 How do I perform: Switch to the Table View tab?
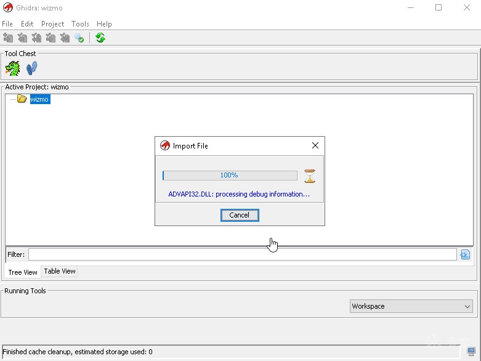tap(60, 271)
